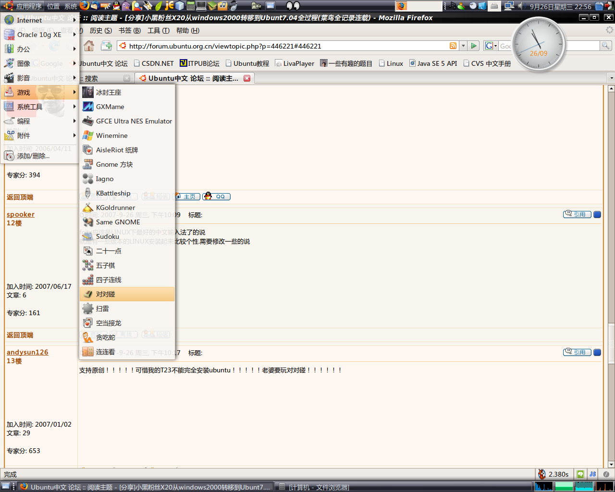Viewport: 615px width, 492px height.
Task: Open Thunderbird mail launcher in top panel
Action: coord(95,6)
